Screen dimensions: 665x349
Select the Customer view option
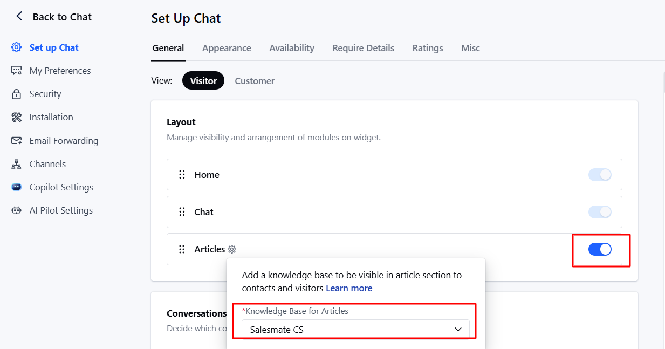[x=254, y=81]
